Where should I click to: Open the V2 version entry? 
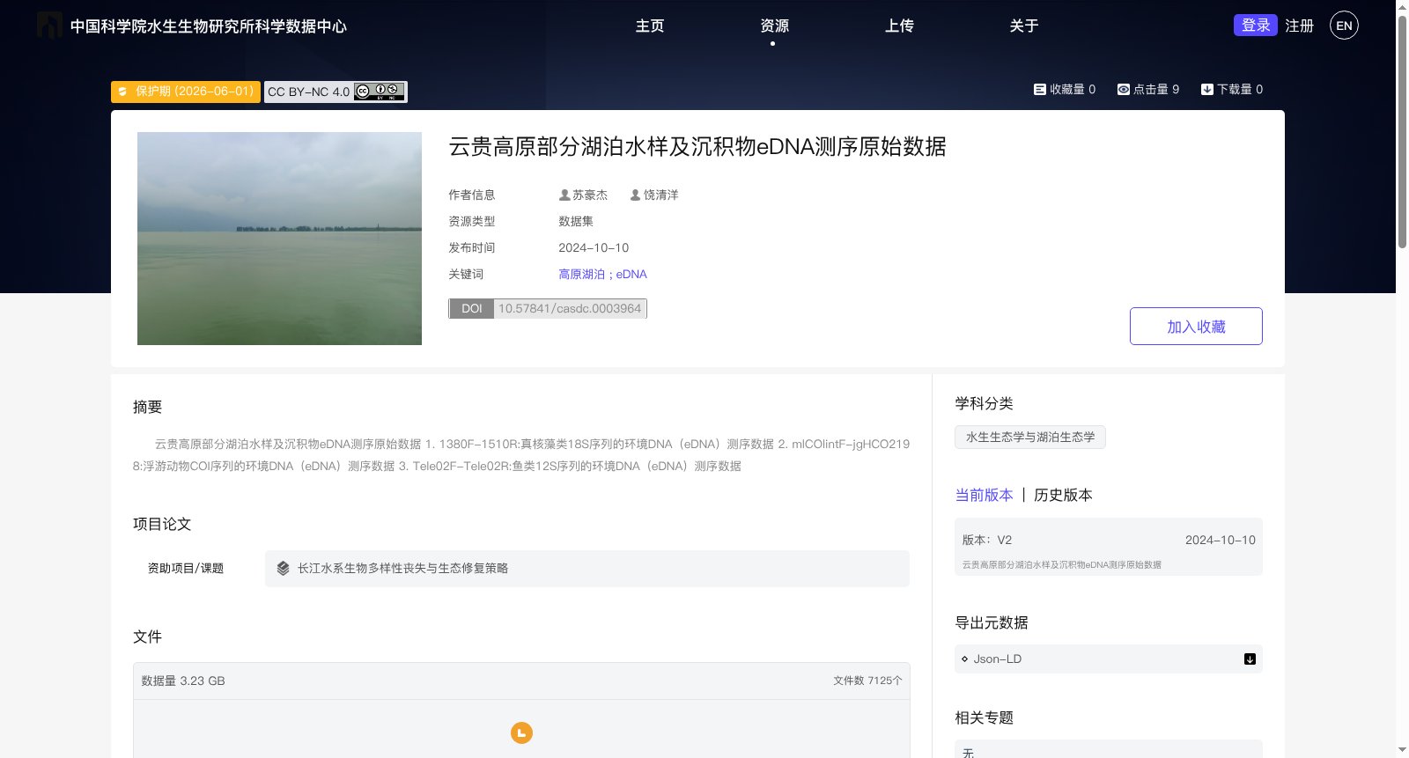coord(1109,547)
